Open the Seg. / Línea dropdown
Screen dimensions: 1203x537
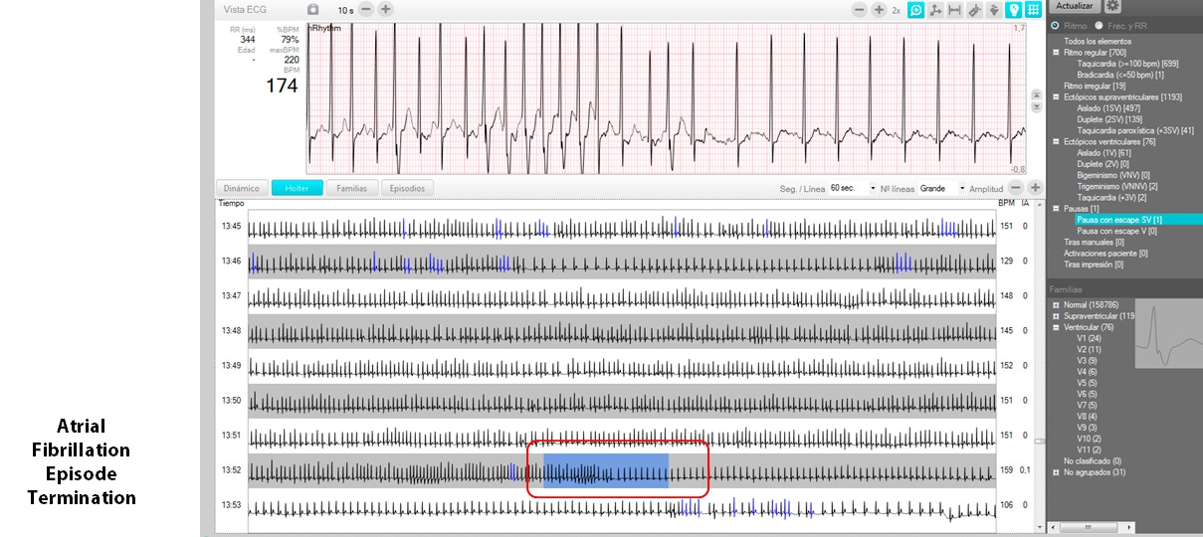coord(873,188)
